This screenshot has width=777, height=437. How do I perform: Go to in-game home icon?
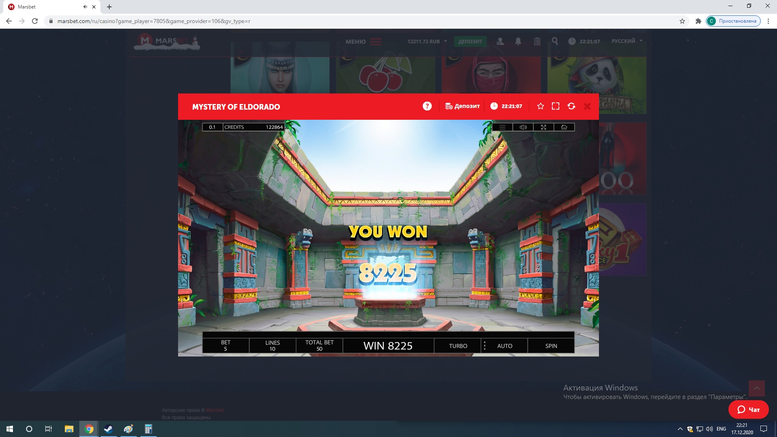[x=564, y=127]
